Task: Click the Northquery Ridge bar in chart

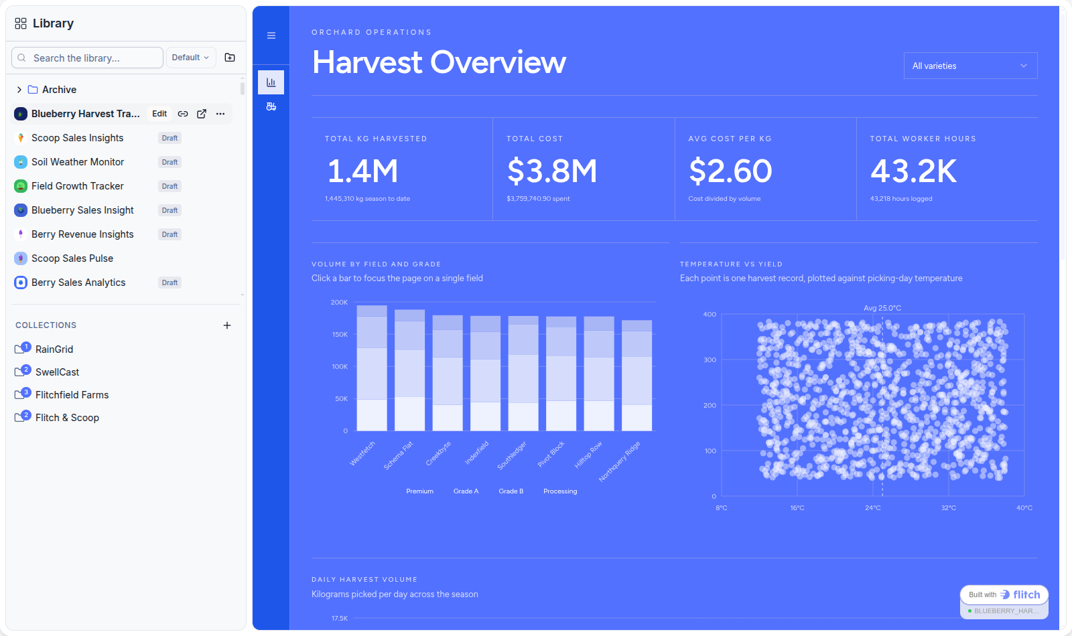Action: [637, 376]
